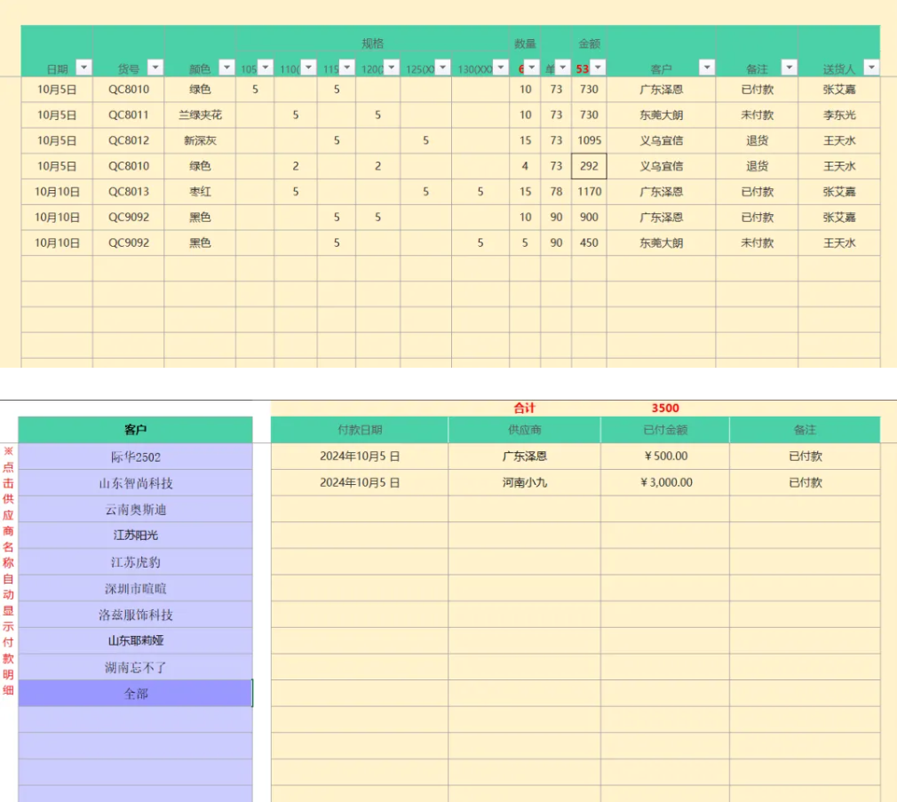Select the cell with item number QC8013
Image resolution: width=897 pixels, height=802 pixels.
[129, 192]
